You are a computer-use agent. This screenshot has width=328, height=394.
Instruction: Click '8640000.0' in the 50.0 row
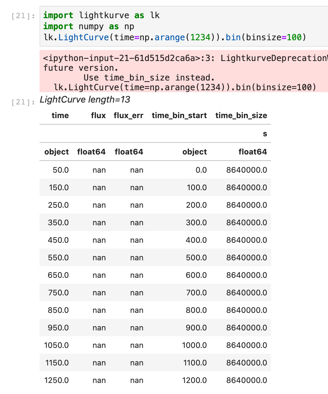(247, 170)
